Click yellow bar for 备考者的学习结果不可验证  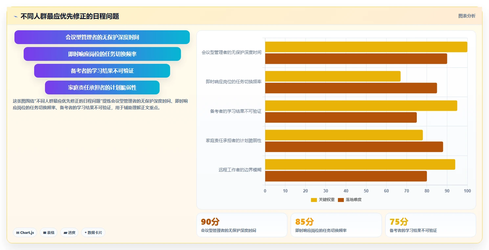(x=361, y=106)
